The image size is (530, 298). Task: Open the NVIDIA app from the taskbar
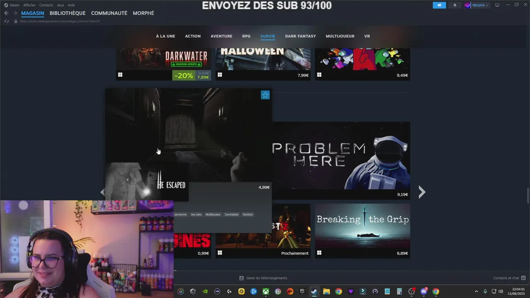[x=205, y=291]
